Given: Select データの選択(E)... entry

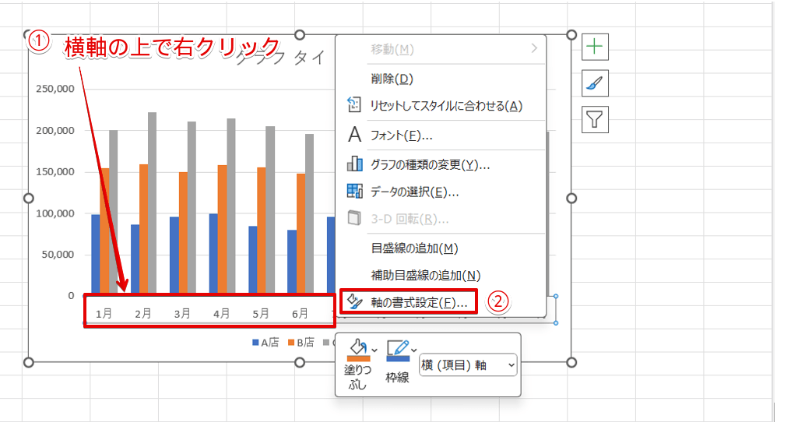Looking at the screenshot, I should [x=415, y=192].
